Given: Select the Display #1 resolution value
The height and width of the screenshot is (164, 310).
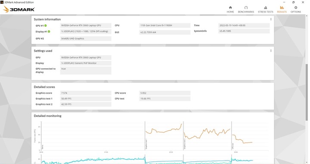Looking at the screenshot, I should coord(86,32).
